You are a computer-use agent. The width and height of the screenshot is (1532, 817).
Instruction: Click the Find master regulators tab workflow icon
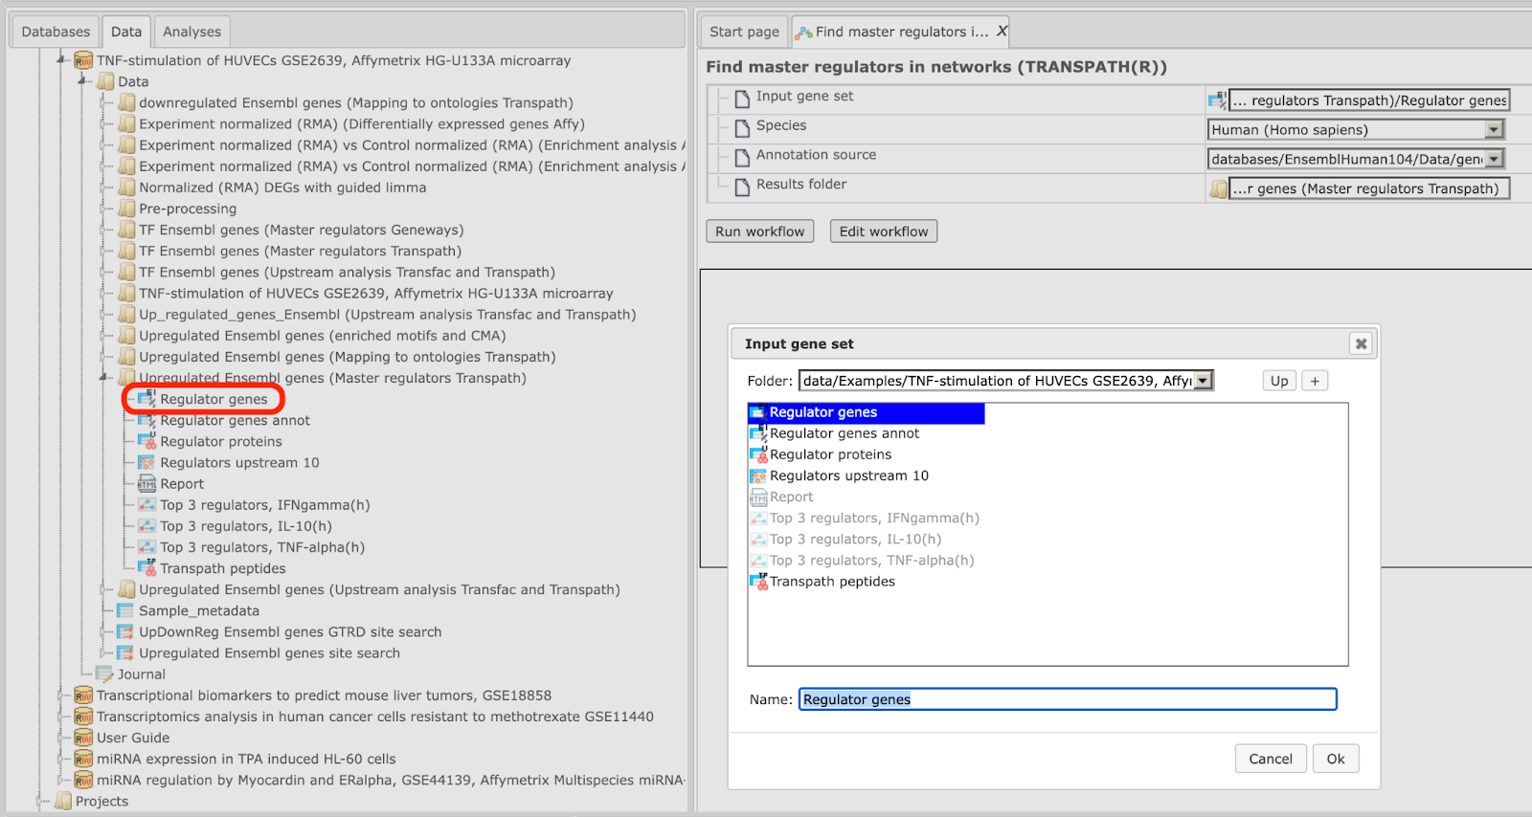pyautogui.click(x=804, y=33)
